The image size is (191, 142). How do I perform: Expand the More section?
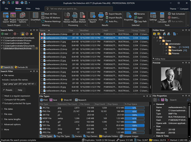coord(2,130)
